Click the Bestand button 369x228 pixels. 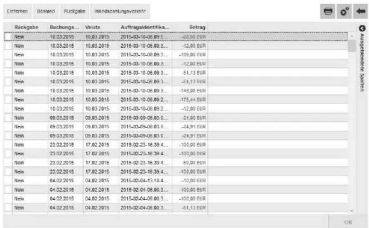click(46, 11)
